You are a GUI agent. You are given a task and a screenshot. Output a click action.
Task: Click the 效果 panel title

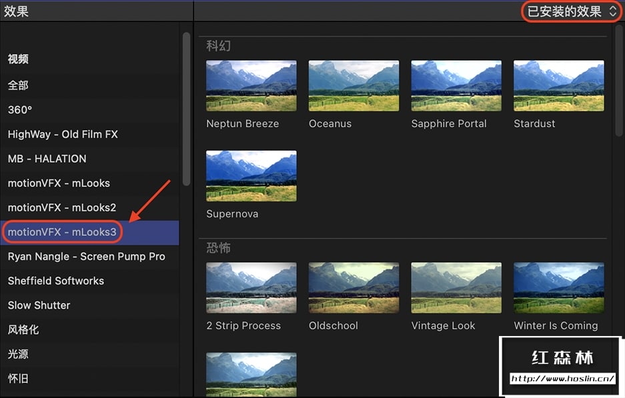[17, 11]
